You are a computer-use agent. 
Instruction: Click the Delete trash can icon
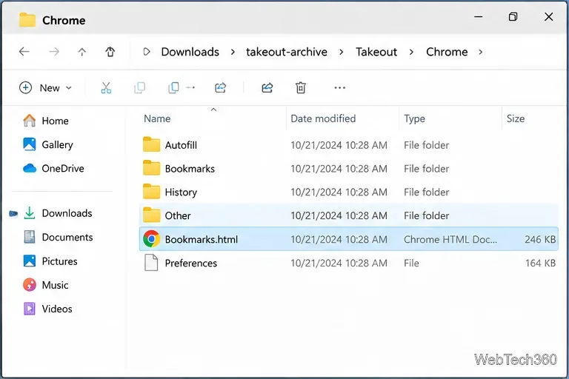(x=301, y=88)
